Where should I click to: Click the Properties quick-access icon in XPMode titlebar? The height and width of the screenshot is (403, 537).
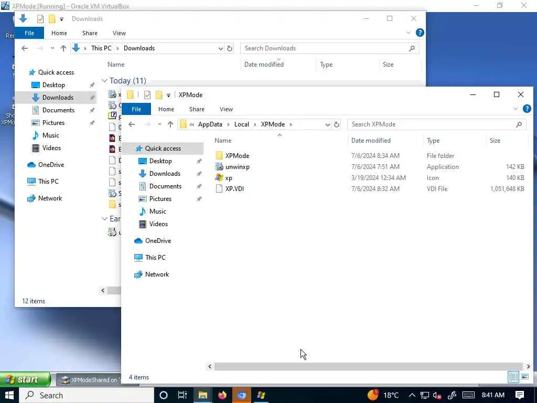click(147, 95)
